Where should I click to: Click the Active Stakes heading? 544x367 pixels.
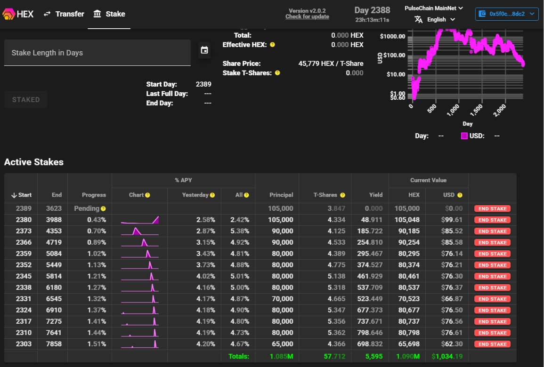(33, 162)
